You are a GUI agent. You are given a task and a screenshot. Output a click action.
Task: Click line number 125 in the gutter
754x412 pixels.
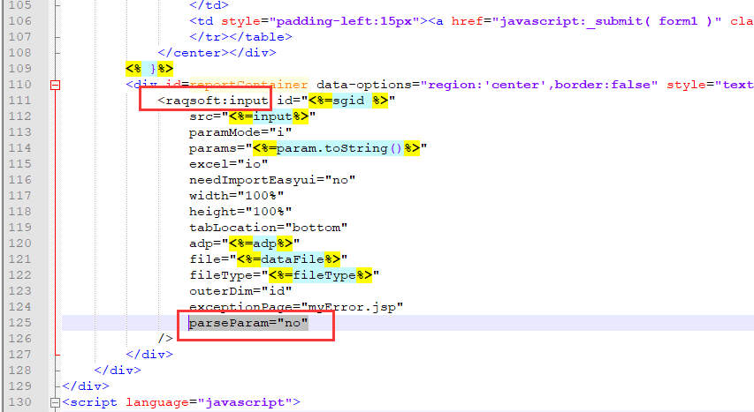pos(19,323)
